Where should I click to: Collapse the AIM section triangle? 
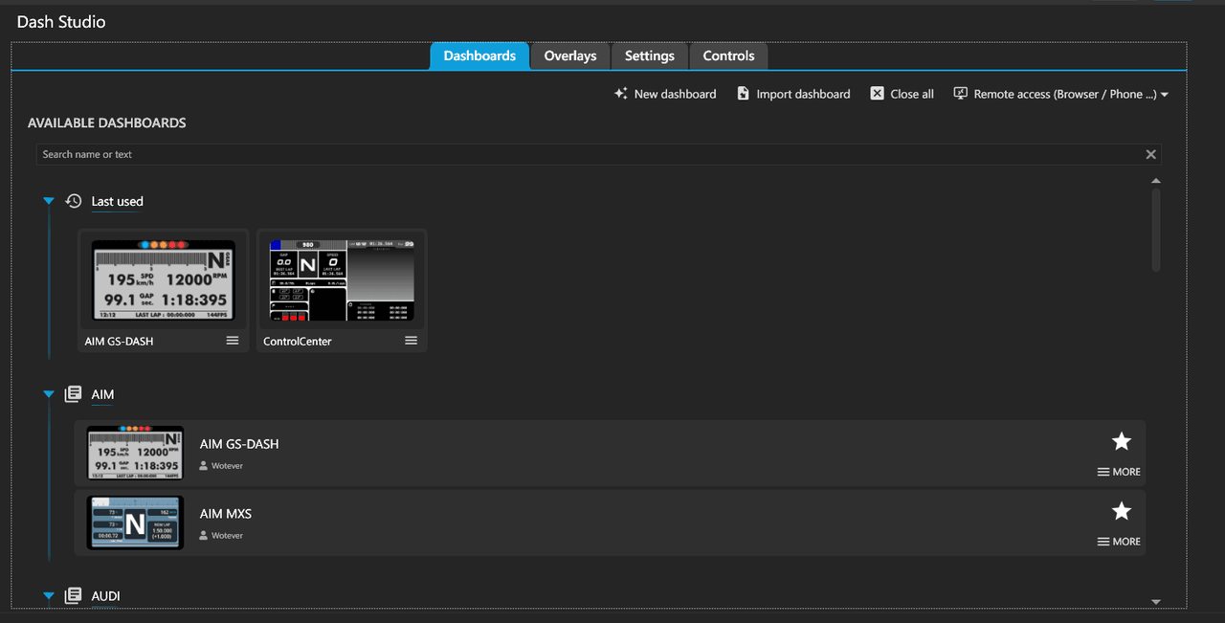click(49, 394)
